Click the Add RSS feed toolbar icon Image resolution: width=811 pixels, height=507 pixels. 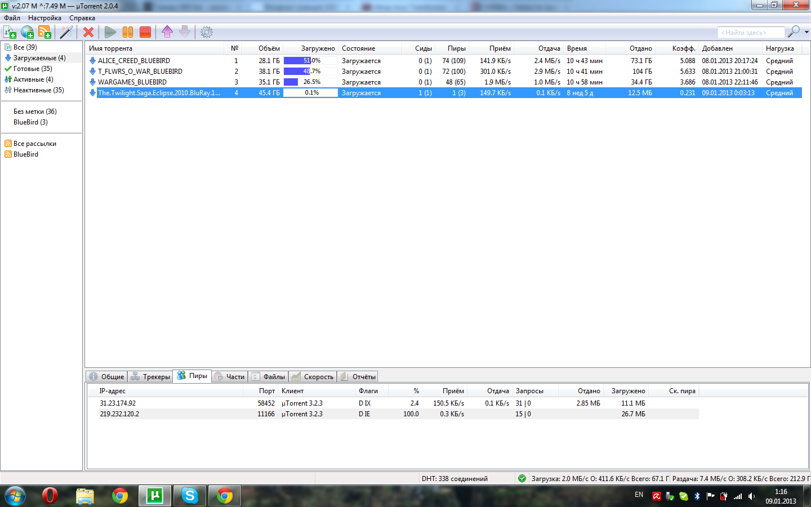click(x=44, y=32)
